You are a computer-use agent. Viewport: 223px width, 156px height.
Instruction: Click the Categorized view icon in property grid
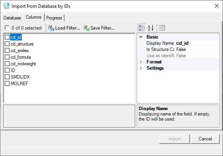[x=142, y=28]
